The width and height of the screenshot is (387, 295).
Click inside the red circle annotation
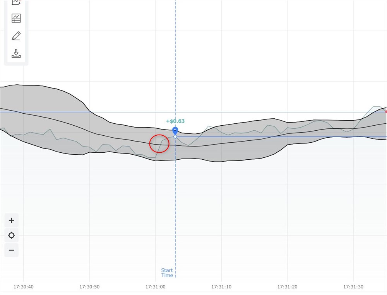(x=159, y=143)
